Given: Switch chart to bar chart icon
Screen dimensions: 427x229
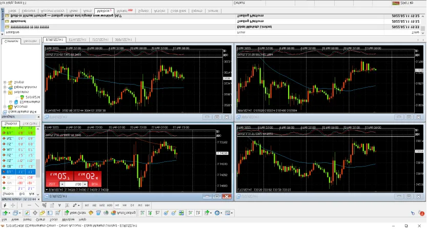Looking at the screenshot, I should click(x=143, y=213).
